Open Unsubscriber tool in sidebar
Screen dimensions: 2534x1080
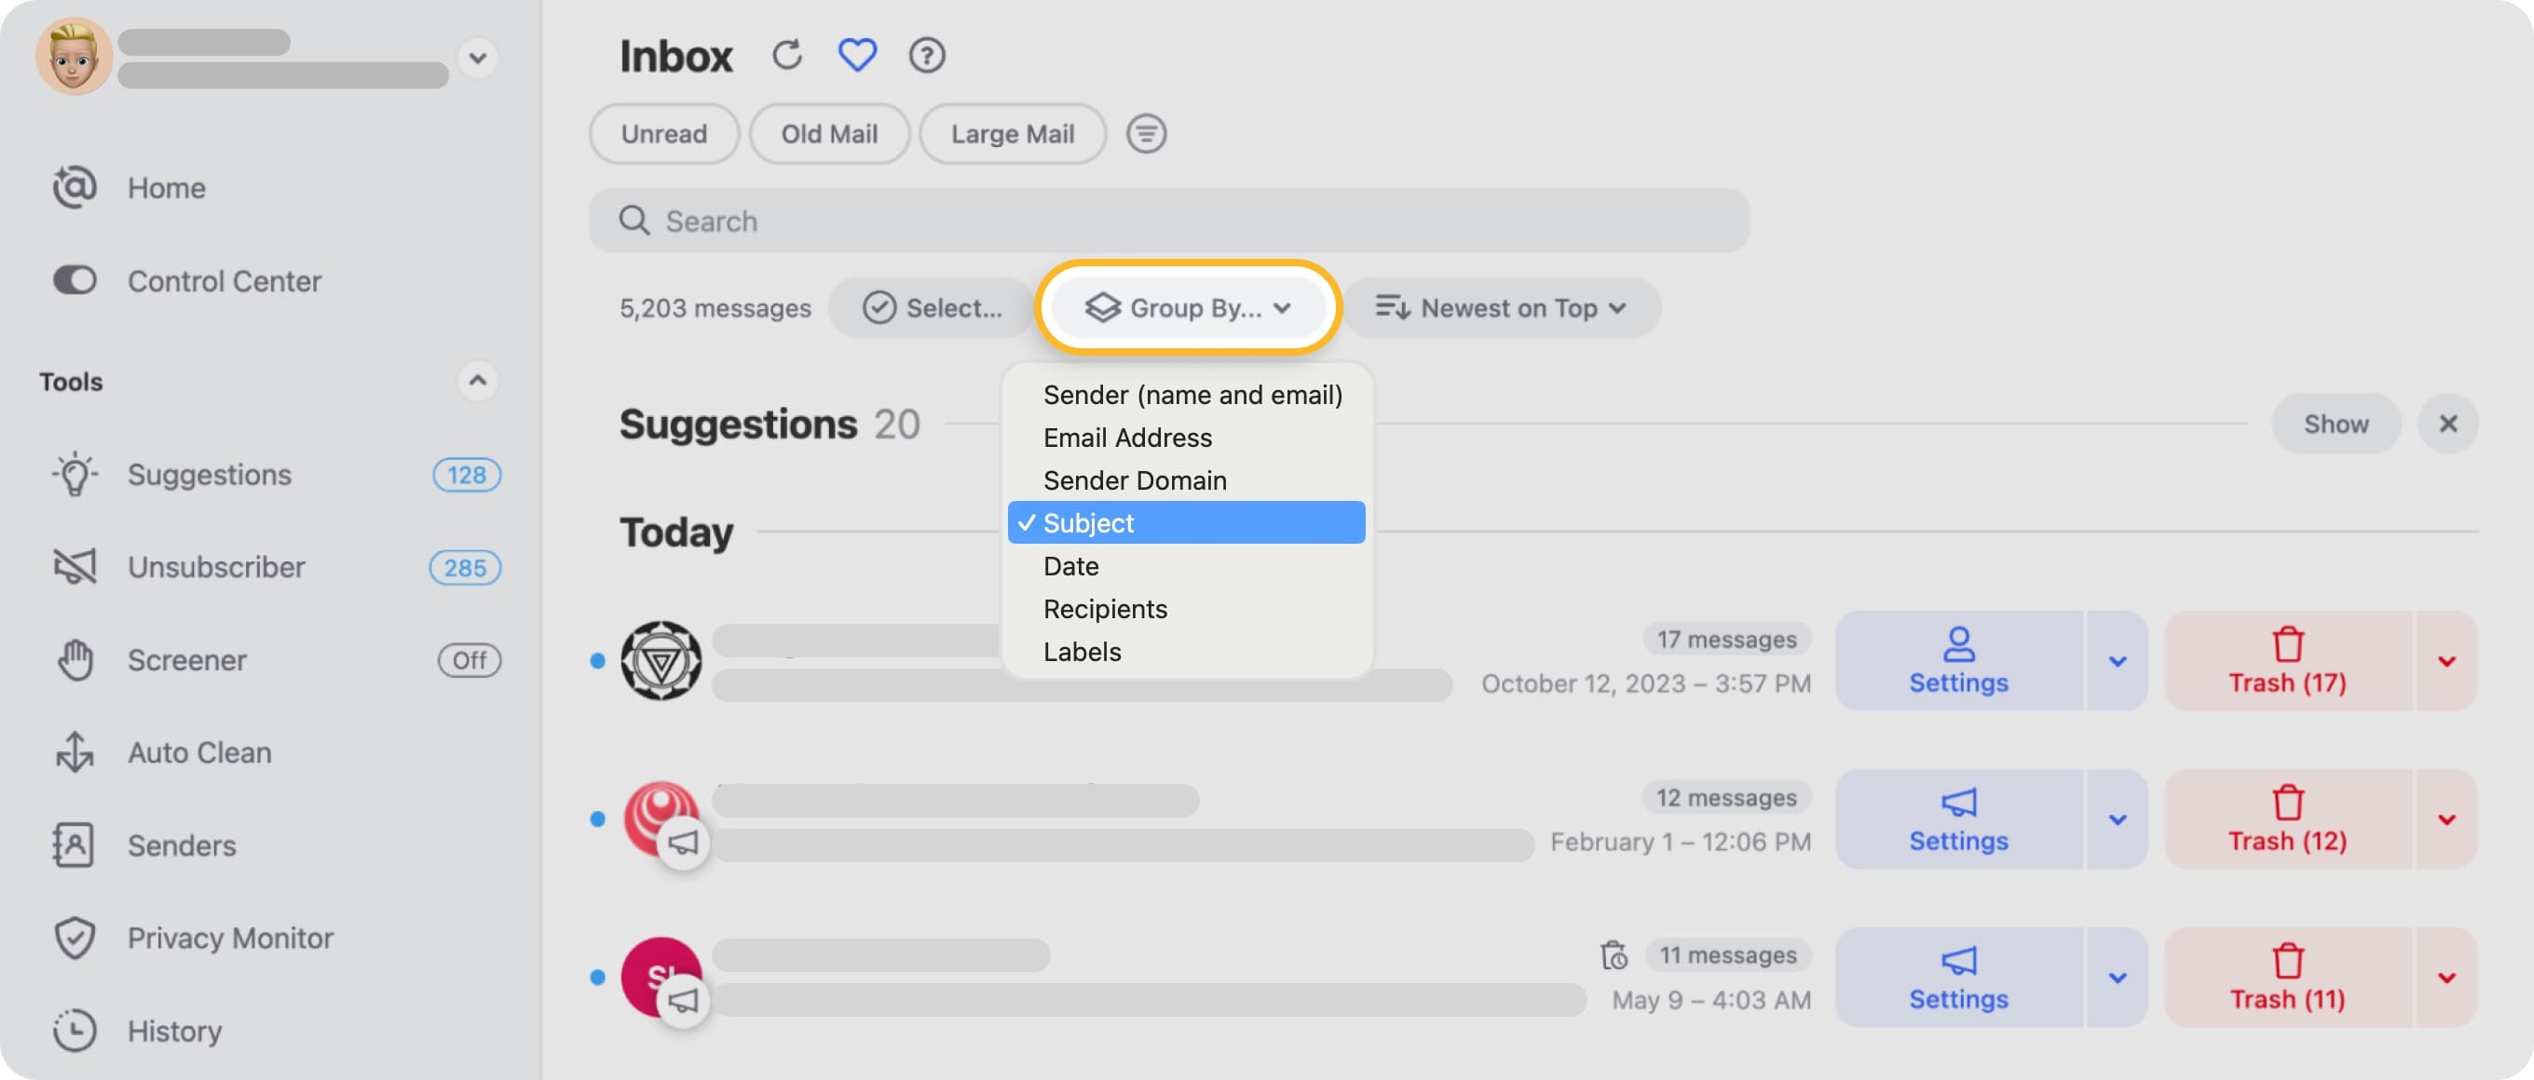click(215, 567)
